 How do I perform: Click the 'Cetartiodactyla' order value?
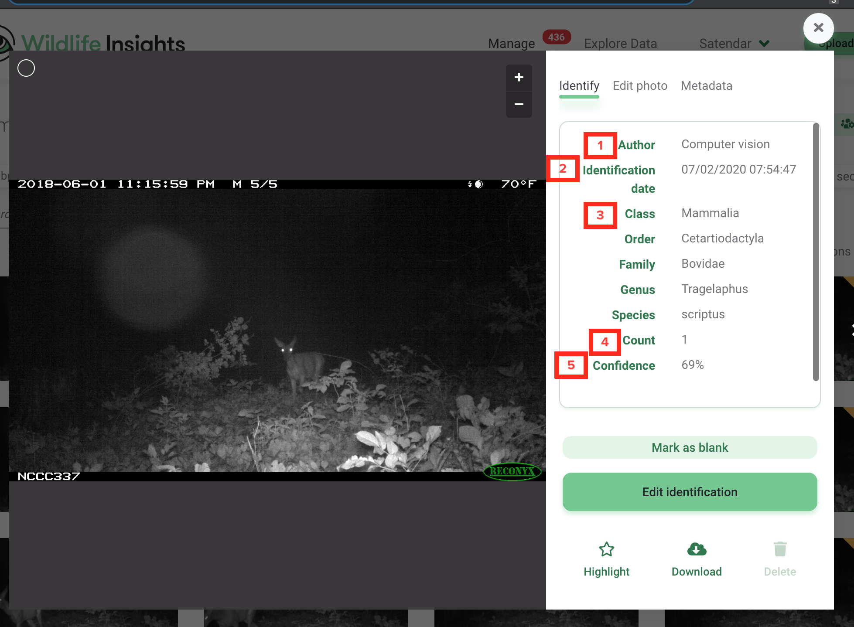(x=722, y=239)
